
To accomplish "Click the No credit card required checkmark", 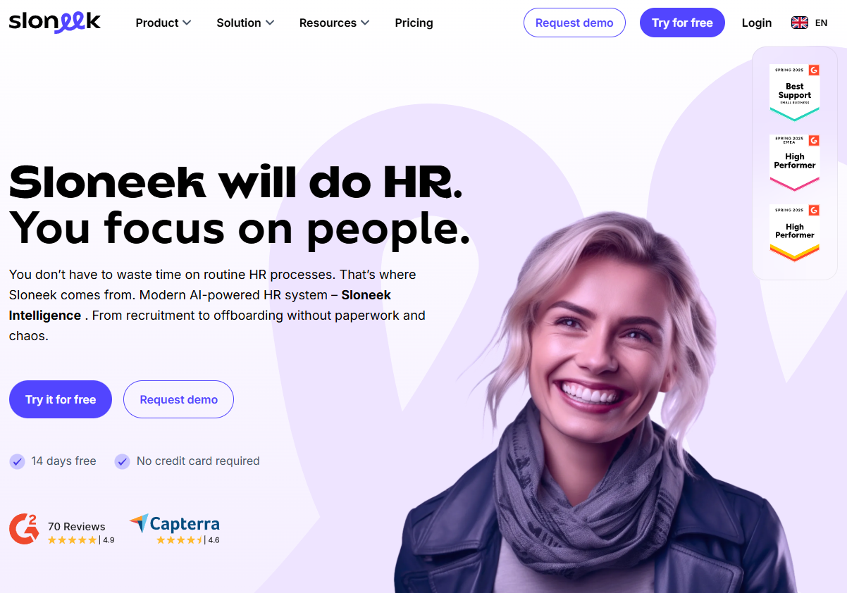I will (x=123, y=461).
